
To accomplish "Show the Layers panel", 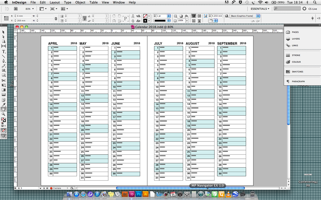I will click(x=296, y=39).
